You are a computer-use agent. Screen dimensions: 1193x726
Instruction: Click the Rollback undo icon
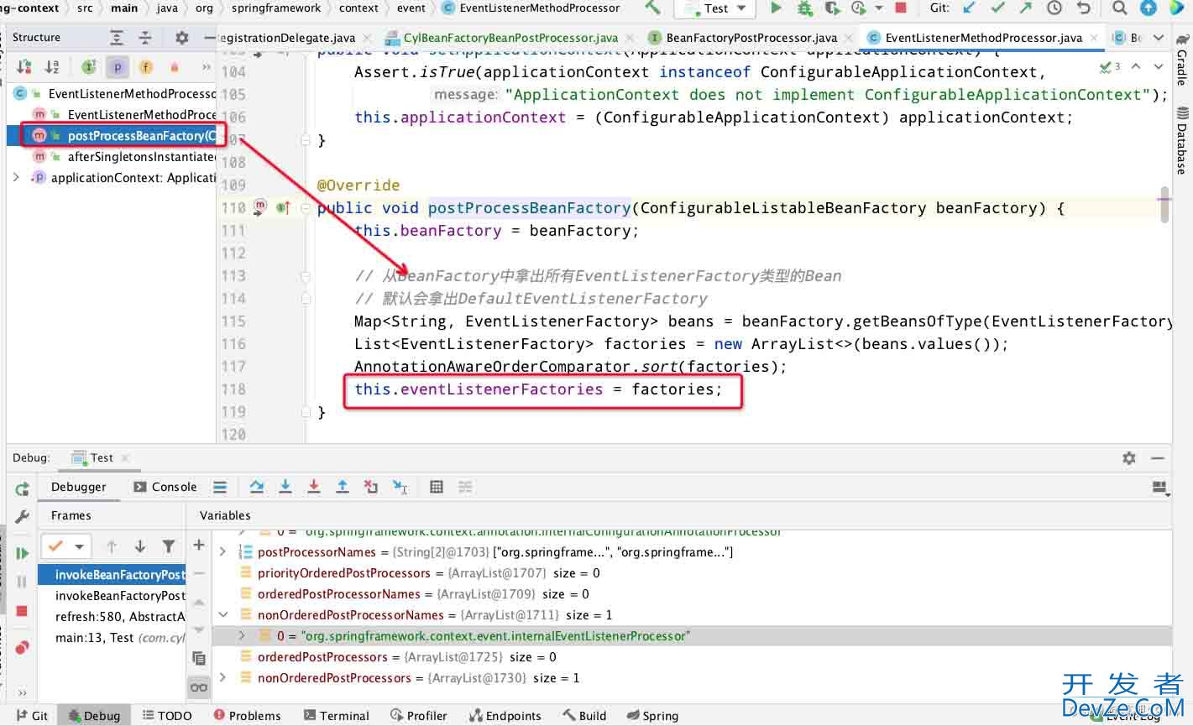click(1084, 8)
